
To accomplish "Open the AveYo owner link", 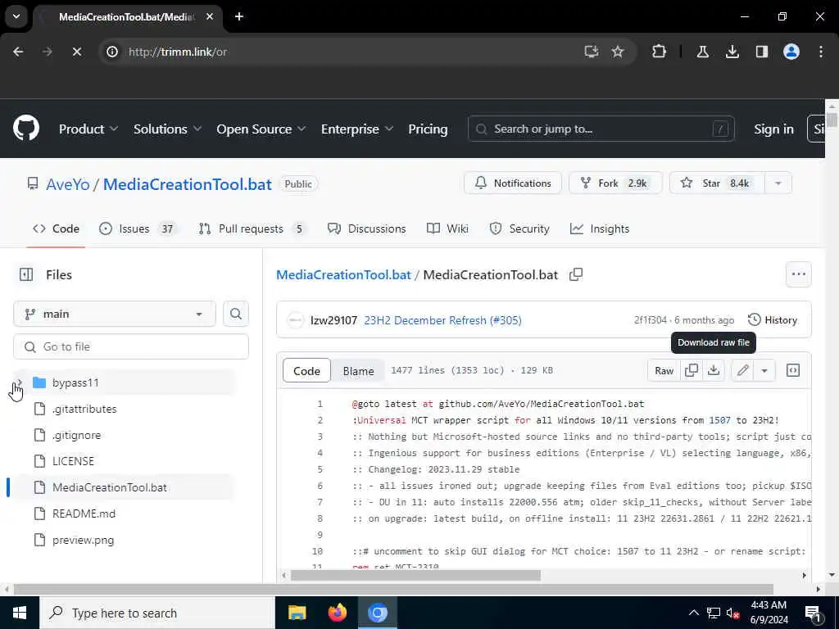I will point(68,184).
